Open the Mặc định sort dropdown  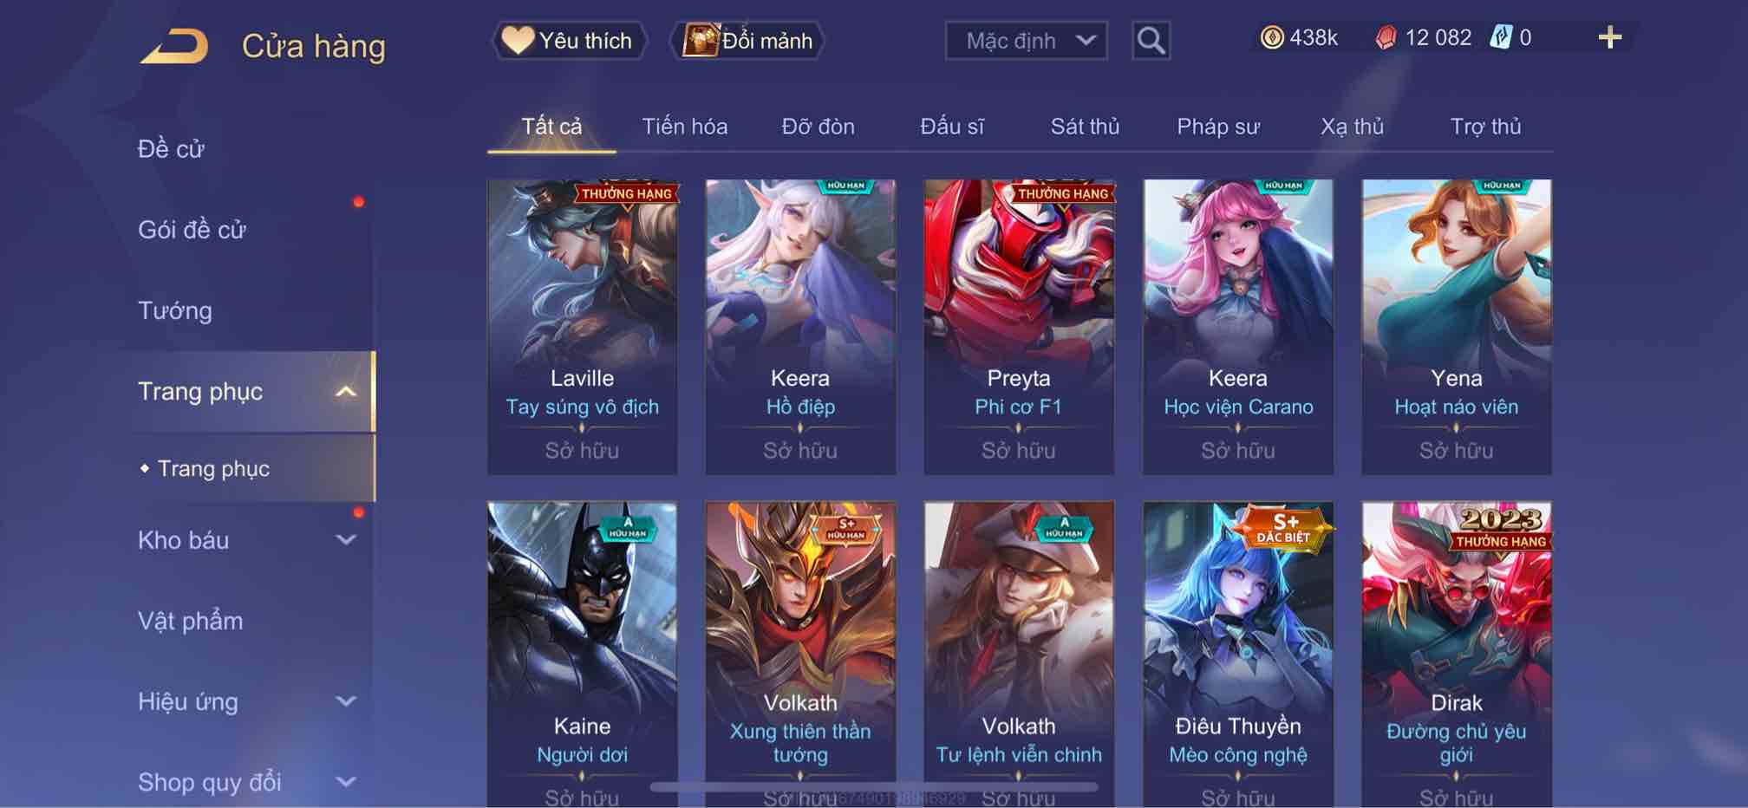(x=1026, y=41)
